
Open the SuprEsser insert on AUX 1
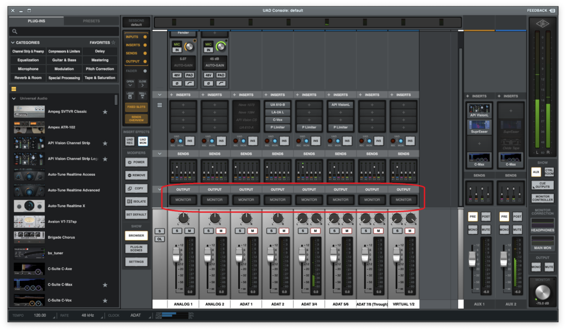pos(479,127)
